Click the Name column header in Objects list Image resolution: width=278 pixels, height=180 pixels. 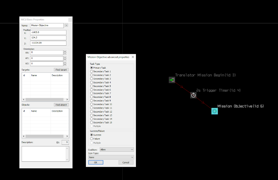[40, 111]
